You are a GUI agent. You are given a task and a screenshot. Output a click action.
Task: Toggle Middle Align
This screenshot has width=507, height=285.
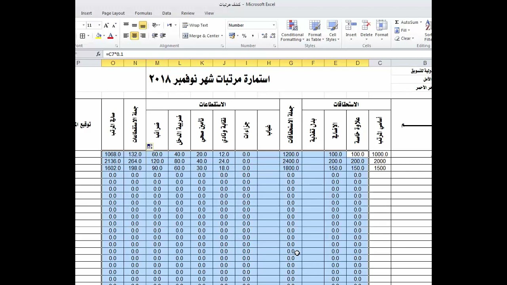click(134, 25)
